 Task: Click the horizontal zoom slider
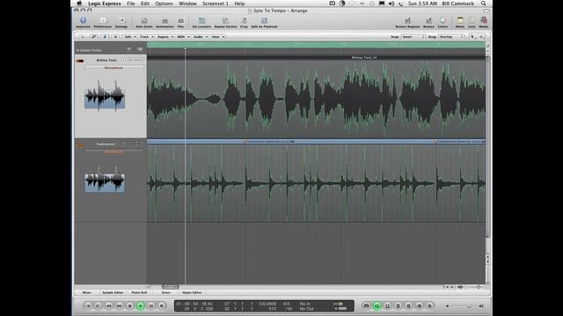pos(476,287)
